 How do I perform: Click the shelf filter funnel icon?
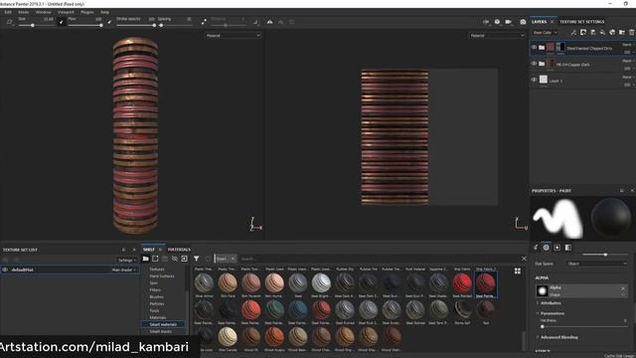click(x=197, y=259)
